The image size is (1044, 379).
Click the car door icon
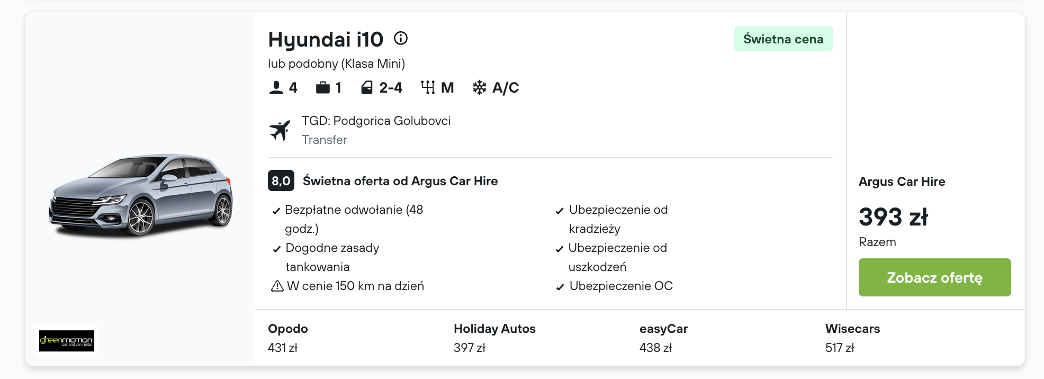point(367,87)
